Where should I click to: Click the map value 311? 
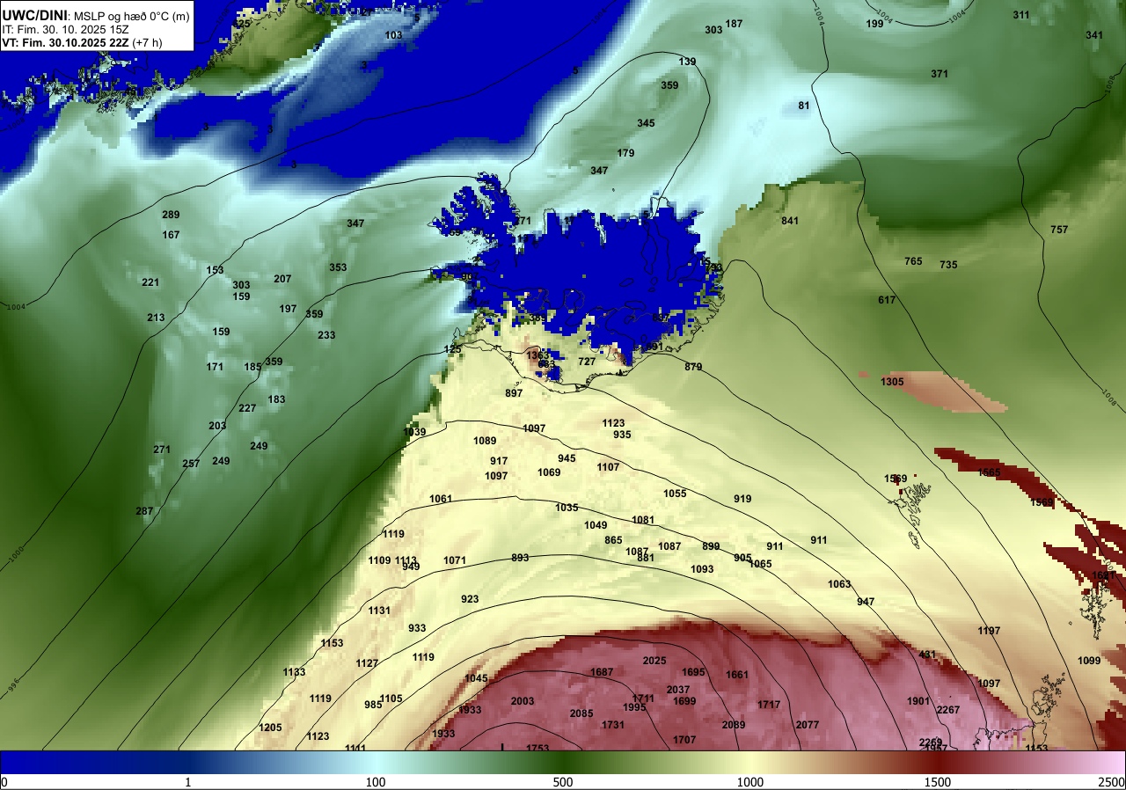pos(1021,15)
